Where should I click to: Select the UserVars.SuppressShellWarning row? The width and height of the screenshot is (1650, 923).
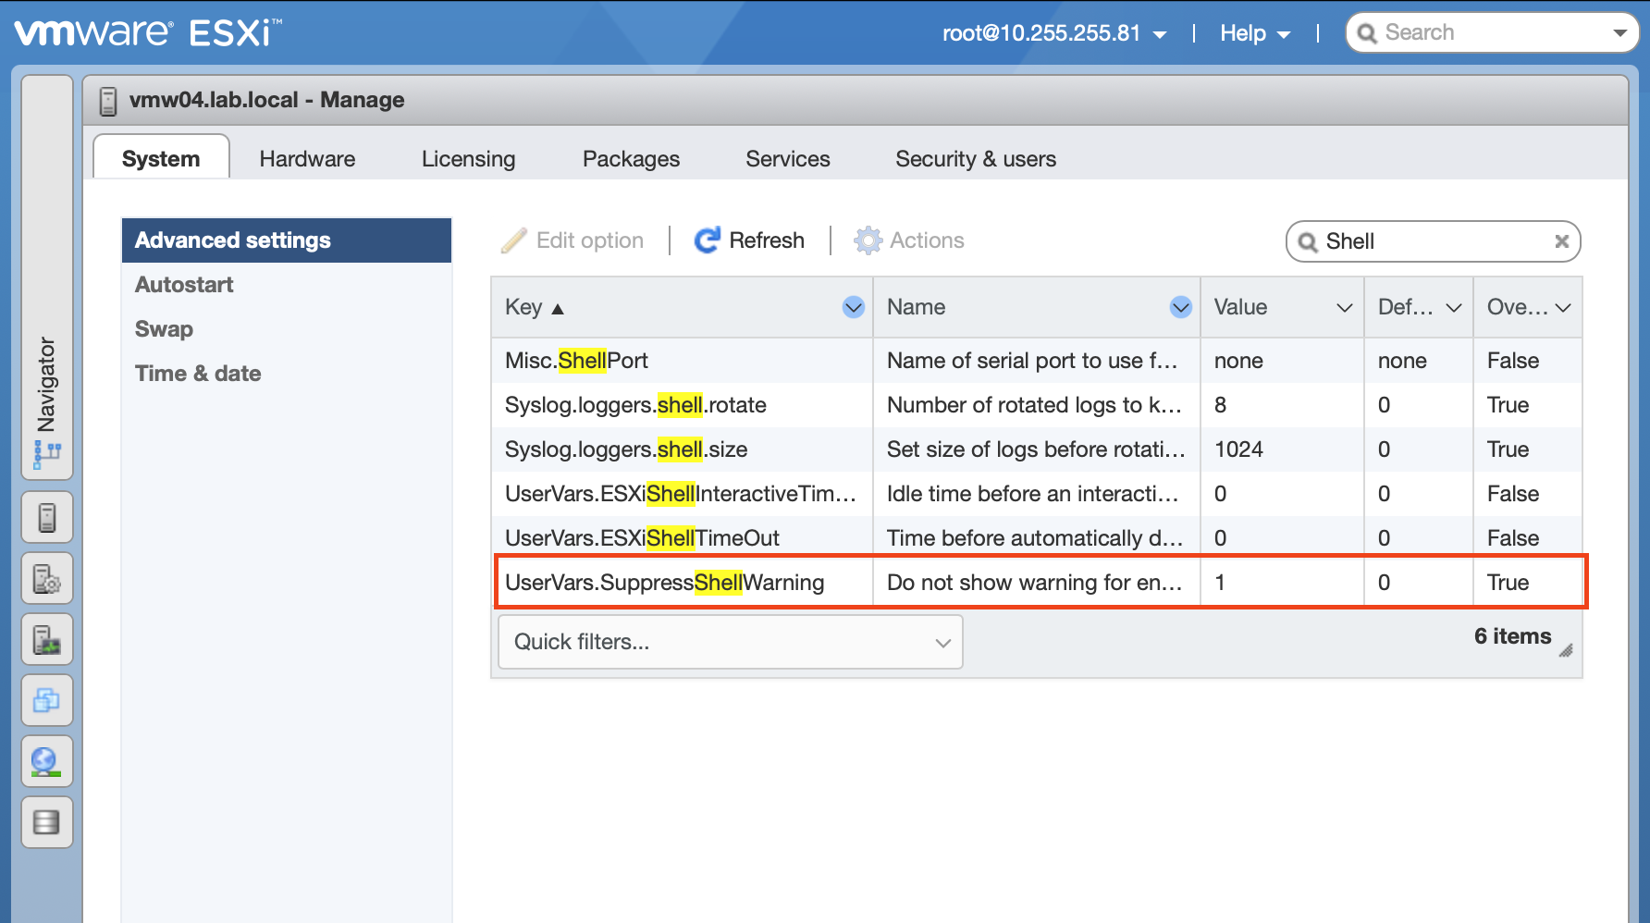[x=1037, y=583]
